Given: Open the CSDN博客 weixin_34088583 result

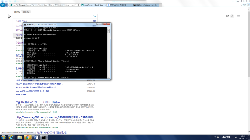Looking at the screenshot, I should (54, 117).
